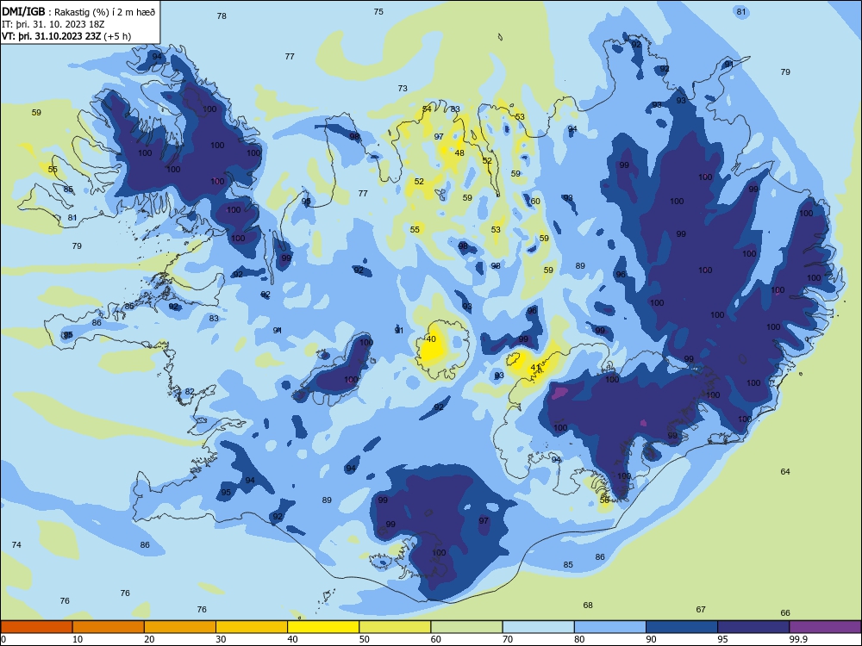
Task: Click the orange 10–20 legend swatch
Action: (109, 627)
